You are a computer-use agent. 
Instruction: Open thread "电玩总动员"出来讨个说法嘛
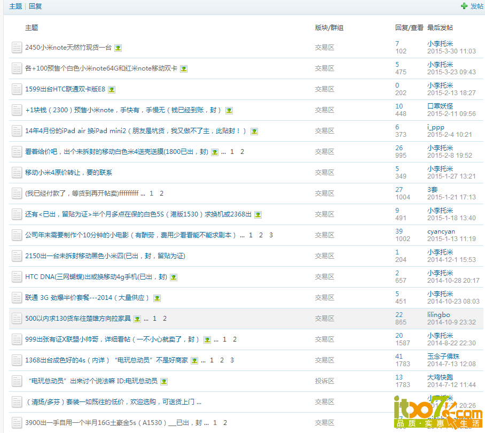pos(93,381)
